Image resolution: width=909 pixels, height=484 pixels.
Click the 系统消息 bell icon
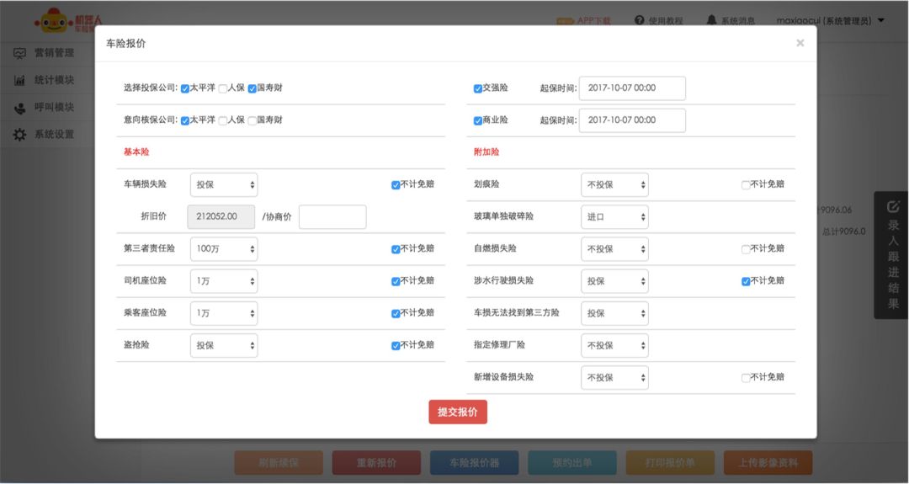point(712,20)
